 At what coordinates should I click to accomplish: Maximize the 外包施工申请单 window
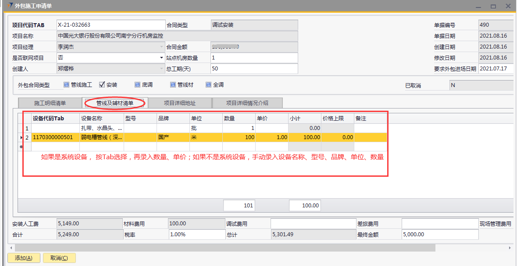click(x=493, y=6)
